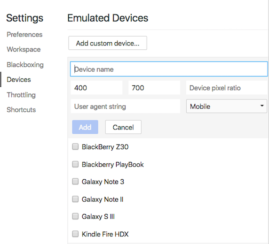Click the Galaxy Note II label text
Screen dimensions: 269x244
pos(103,199)
